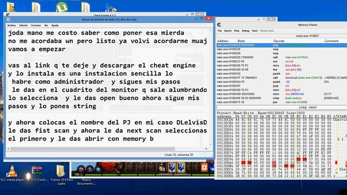The image size is (347, 195).
Task: Select the jne main.exe instruction row
Action: tap(282, 102)
